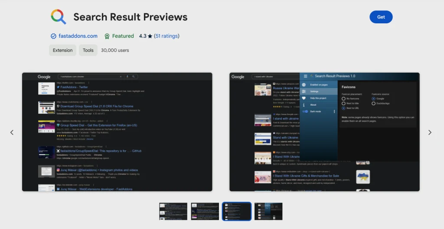Viewport: 444px width, 229px height.
Task: Click the green Featured award ribbon icon
Action: click(x=107, y=36)
